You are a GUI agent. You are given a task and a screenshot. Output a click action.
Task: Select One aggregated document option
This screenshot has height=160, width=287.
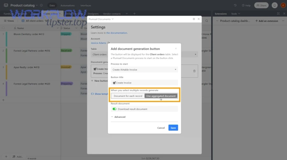point(161,96)
